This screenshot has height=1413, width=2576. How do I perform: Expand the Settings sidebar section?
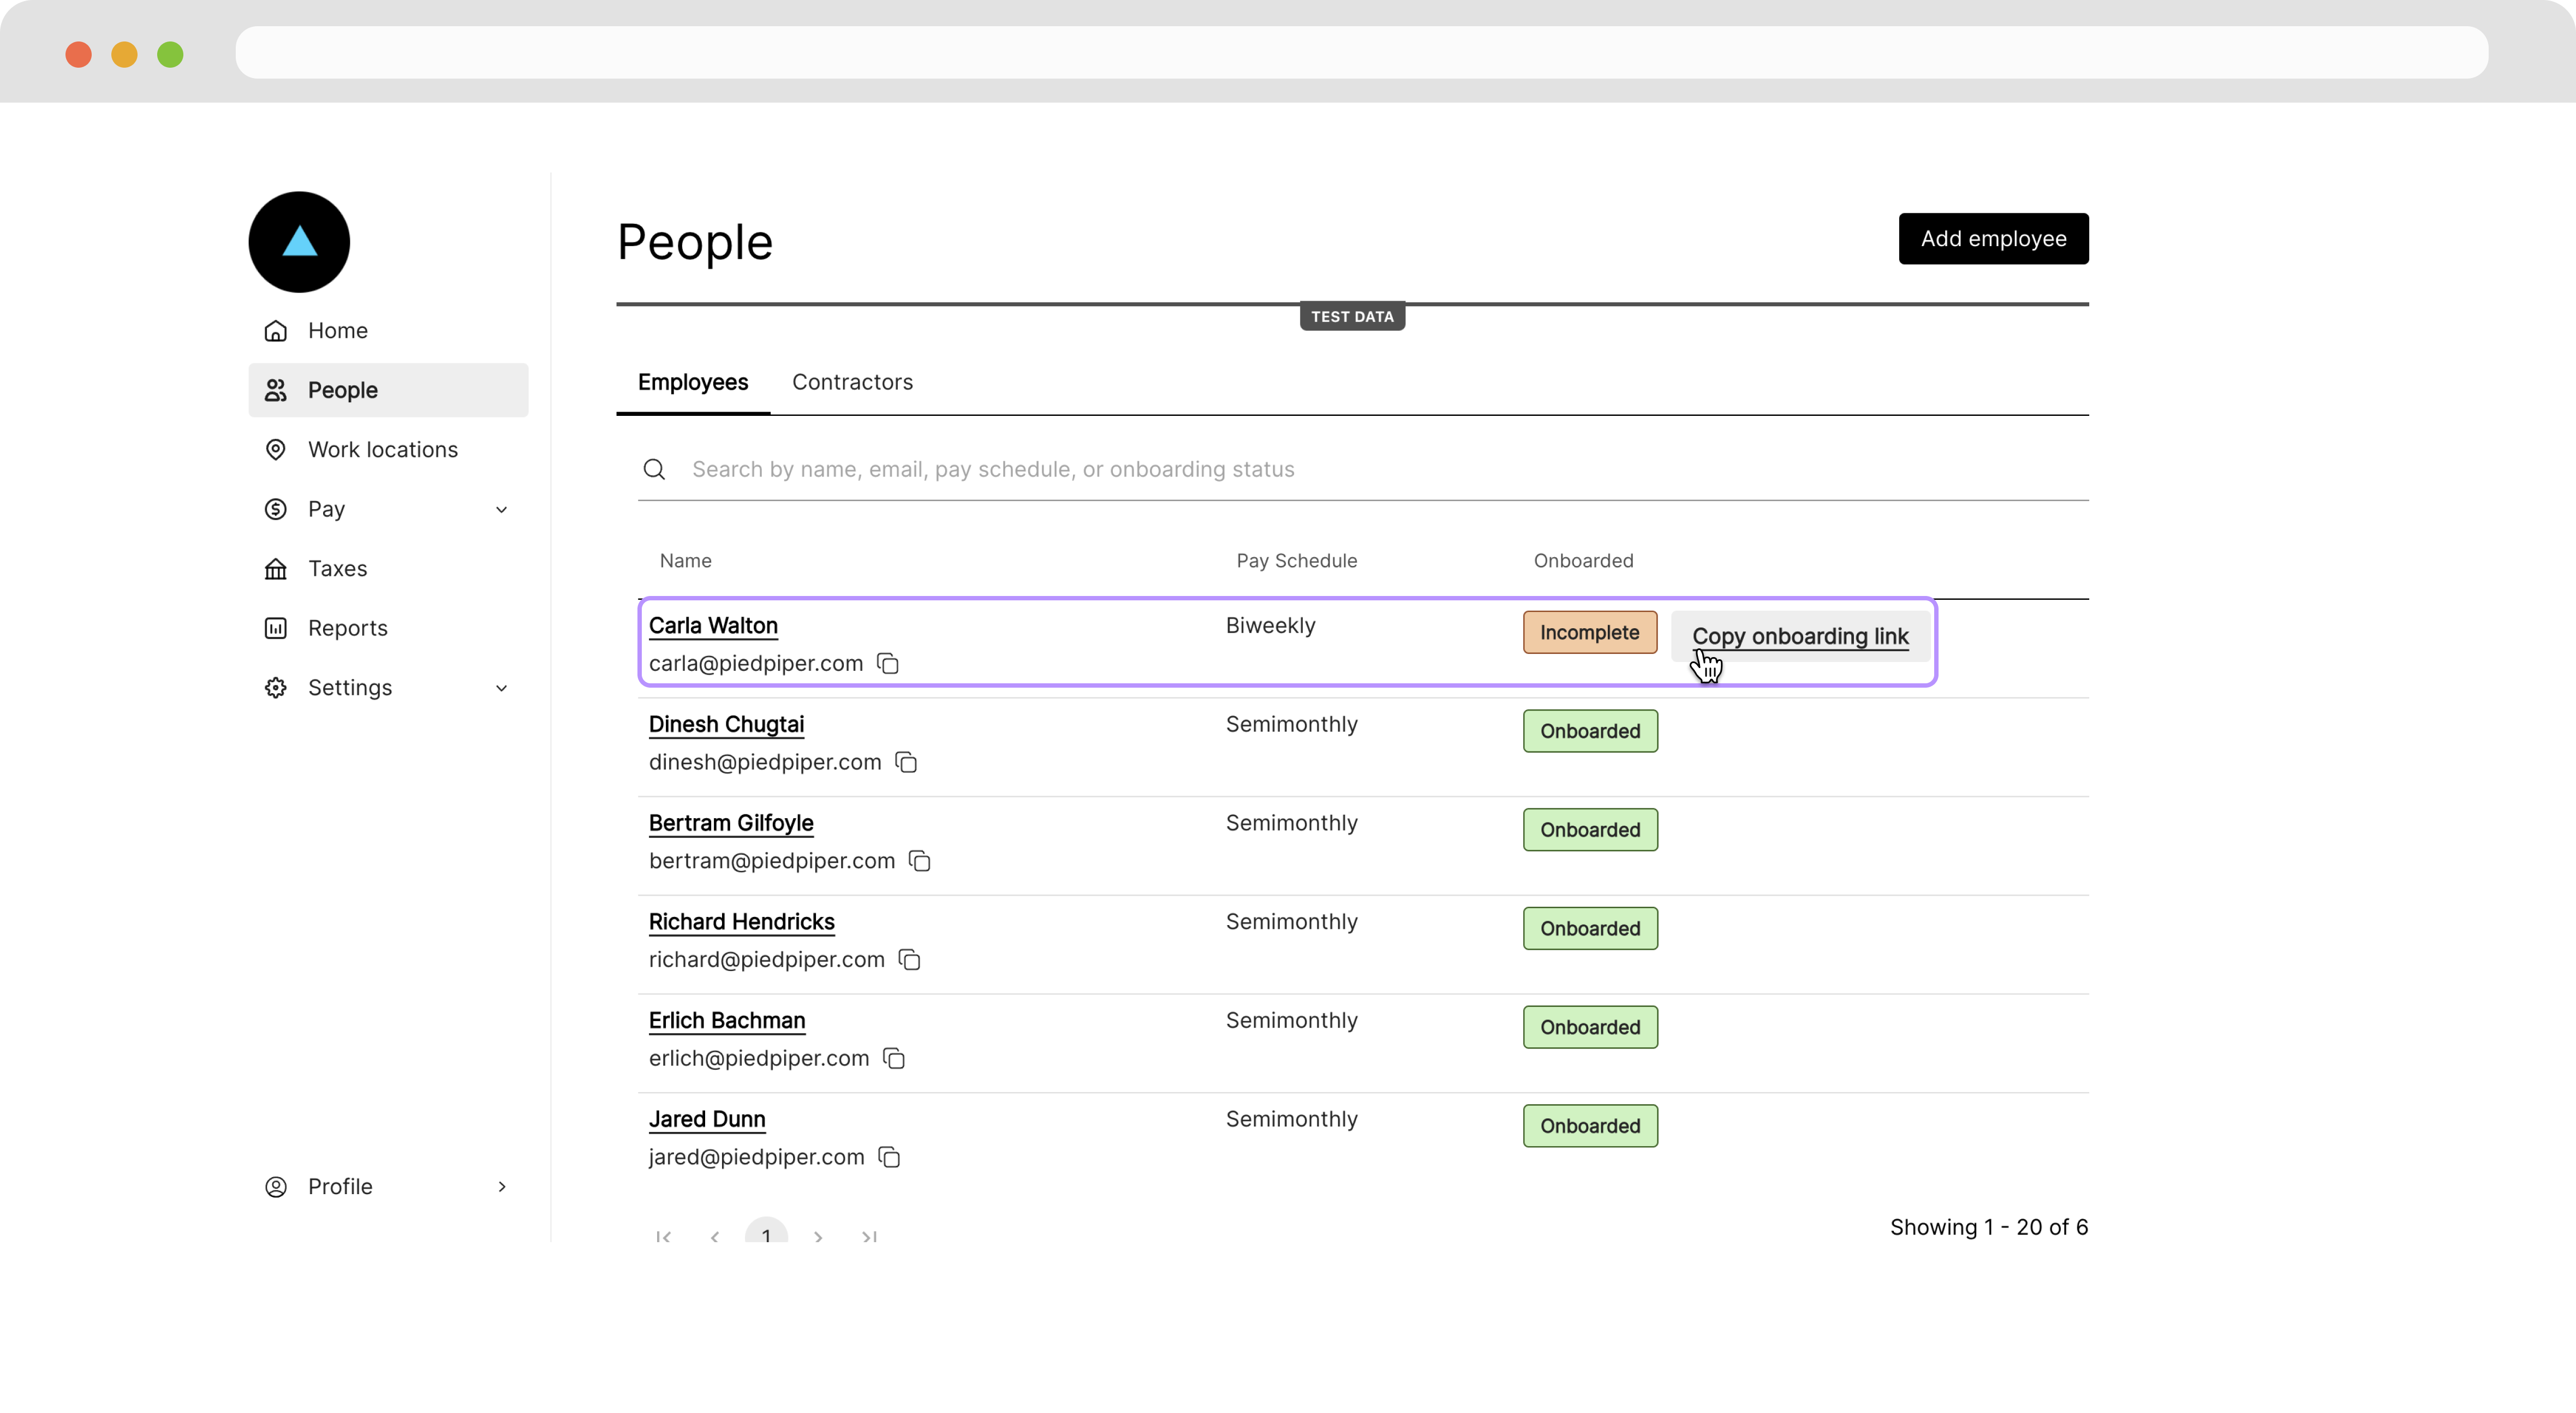501,688
